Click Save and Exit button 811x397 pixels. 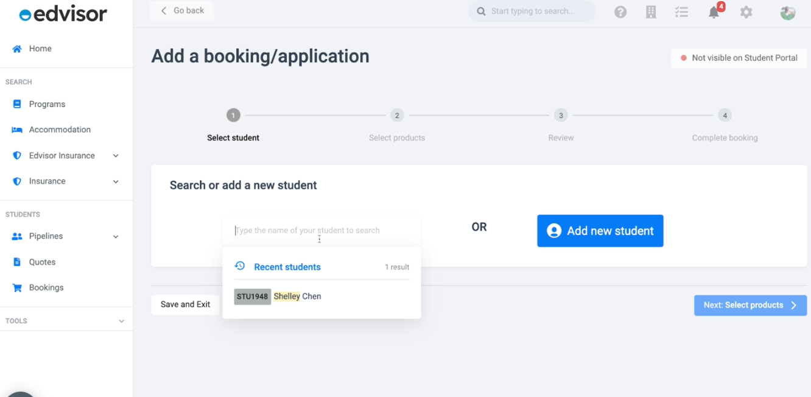[185, 304]
